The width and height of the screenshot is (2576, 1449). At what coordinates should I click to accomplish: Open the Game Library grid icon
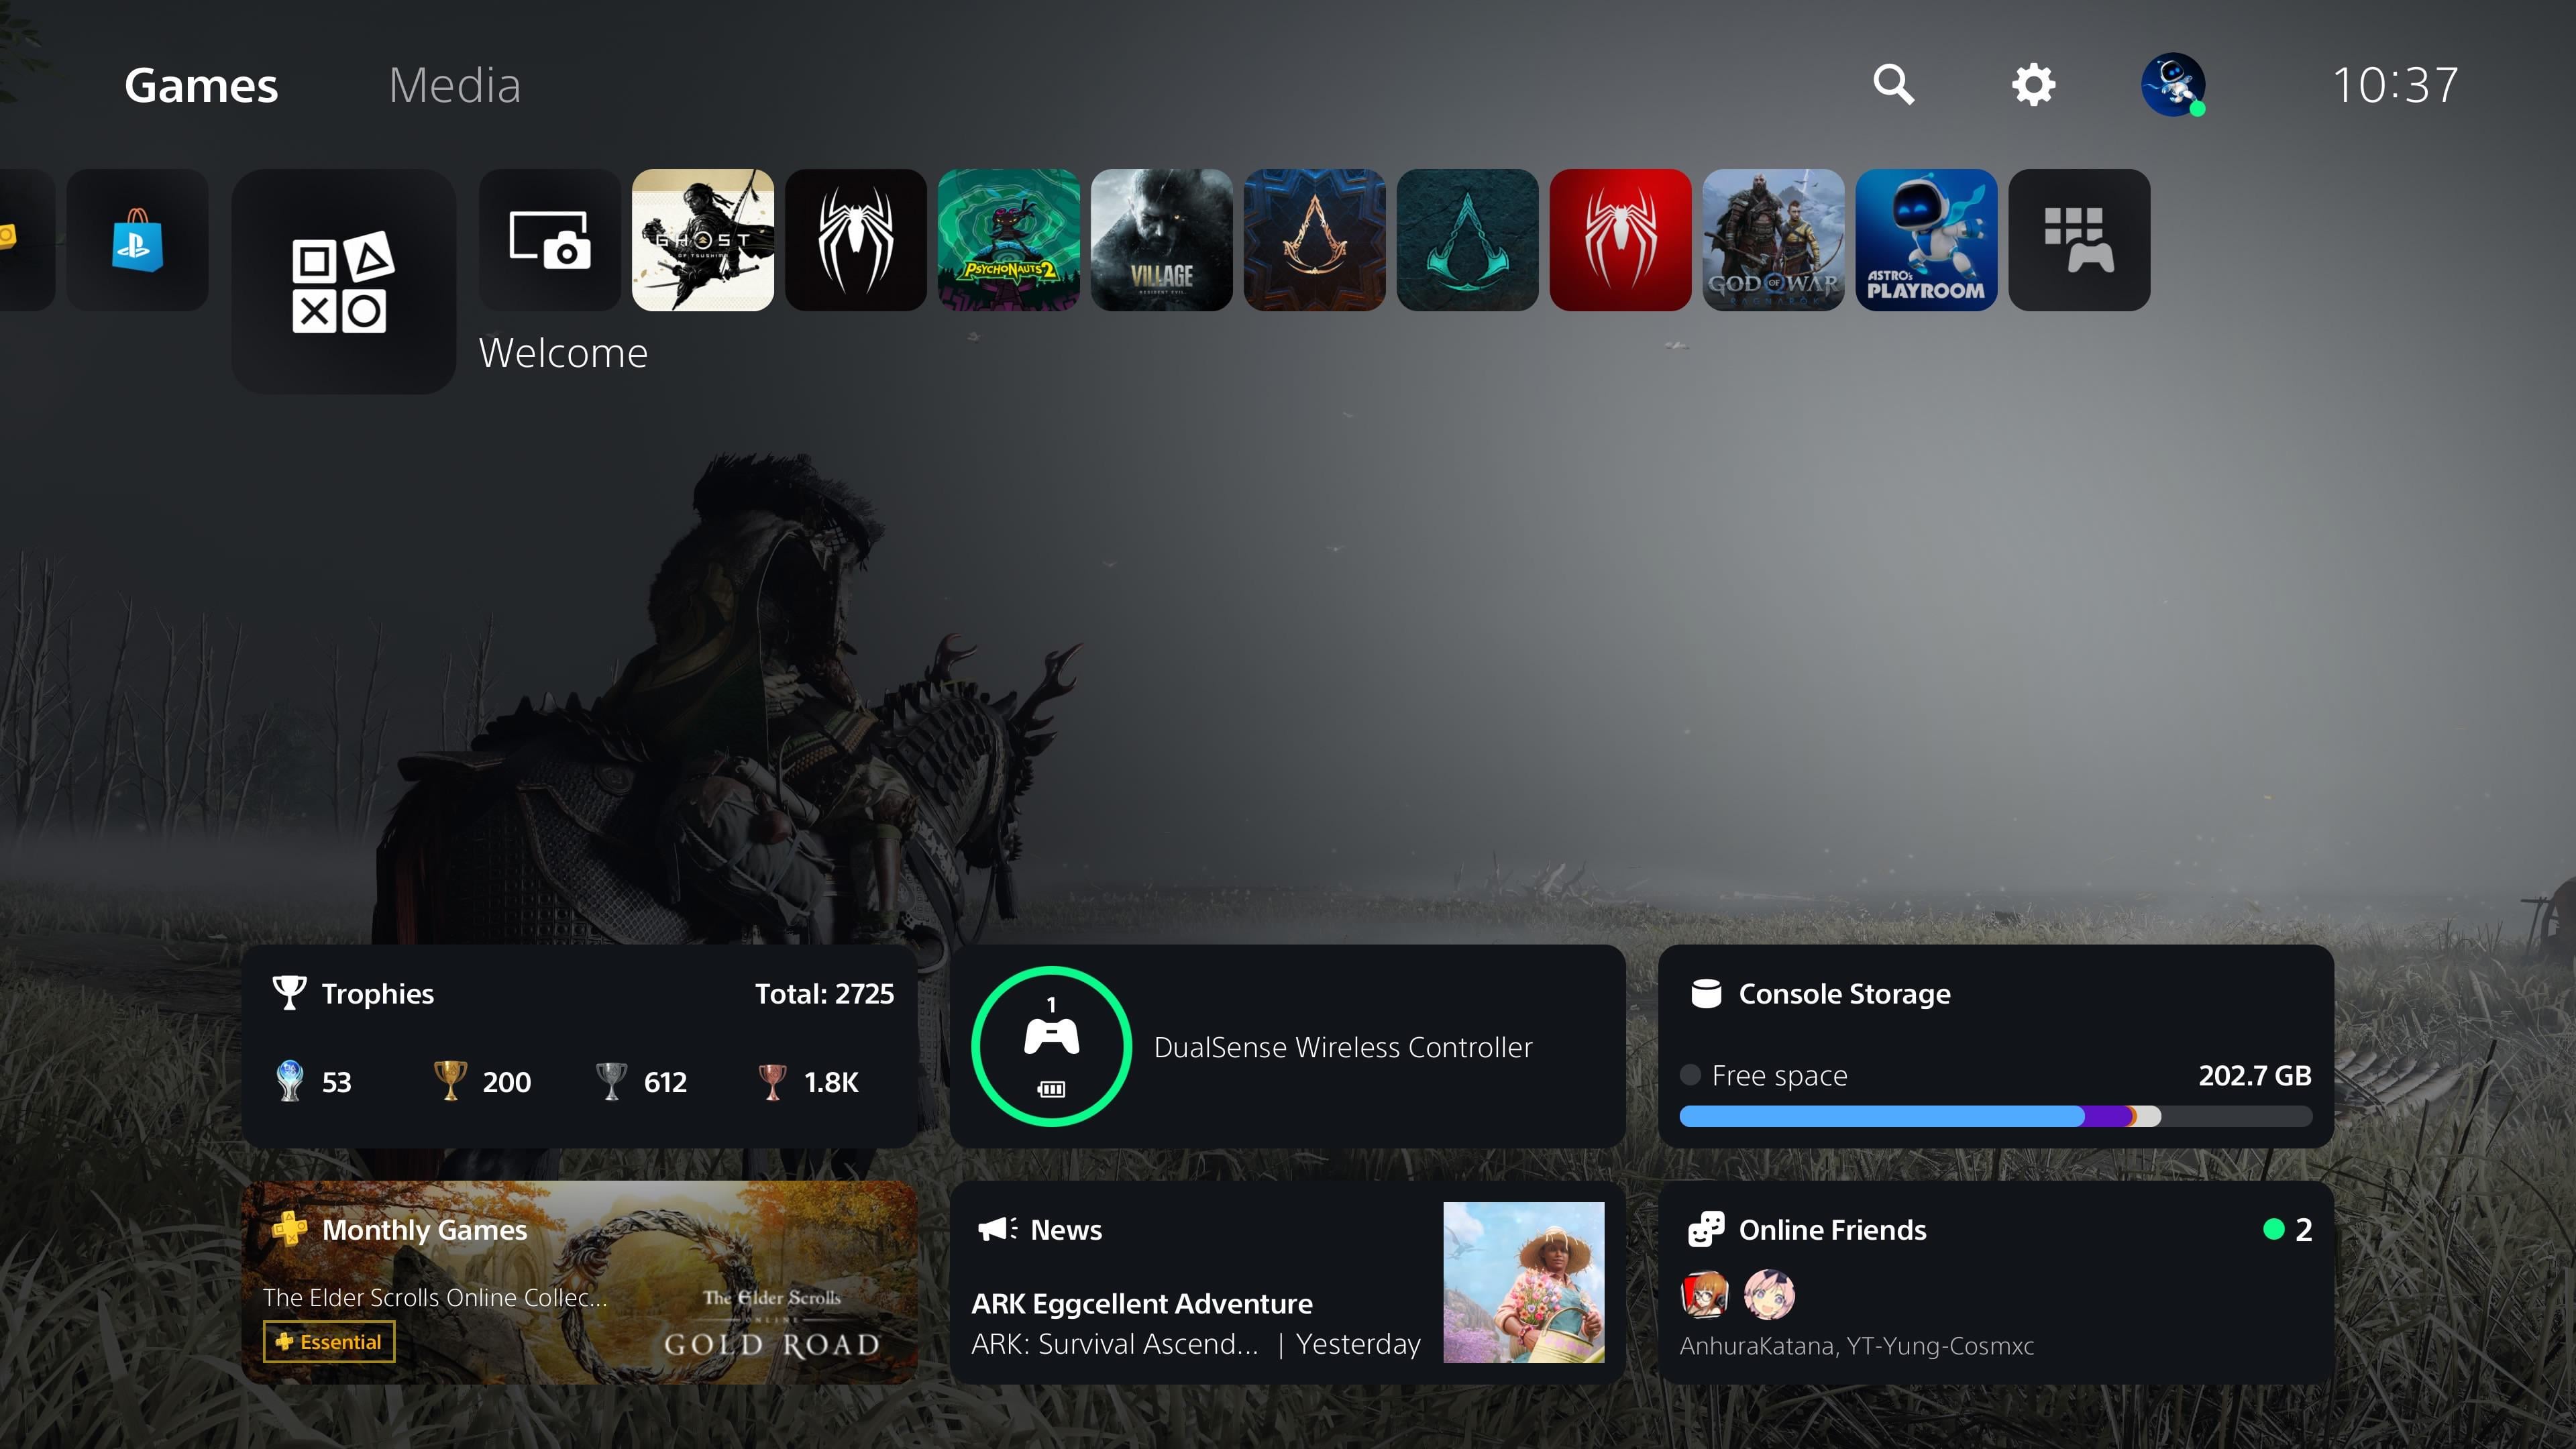point(2078,240)
